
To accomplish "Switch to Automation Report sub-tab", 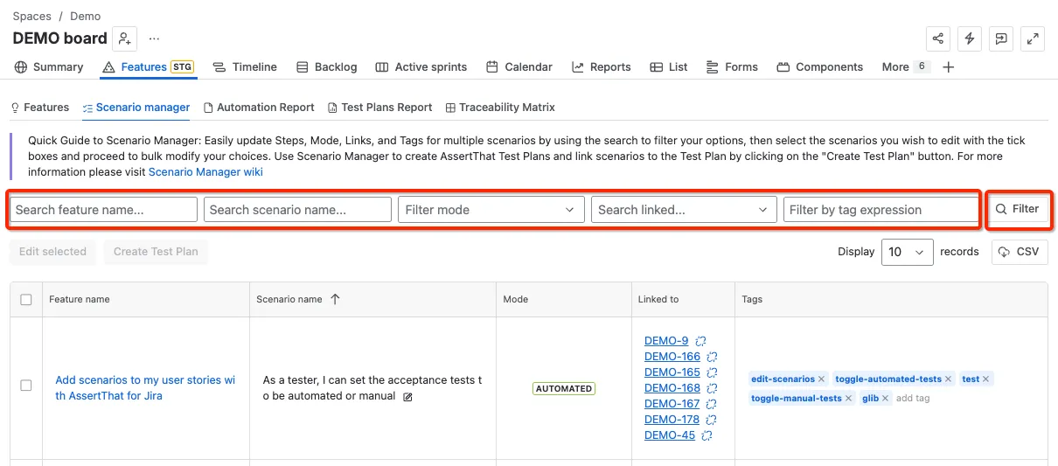I will coord(259,108).
